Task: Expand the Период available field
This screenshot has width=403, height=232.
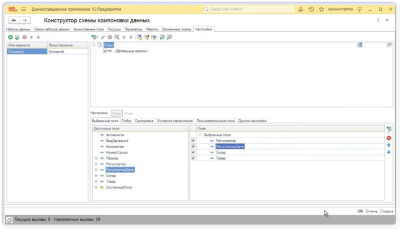Action: pos(96,158)
